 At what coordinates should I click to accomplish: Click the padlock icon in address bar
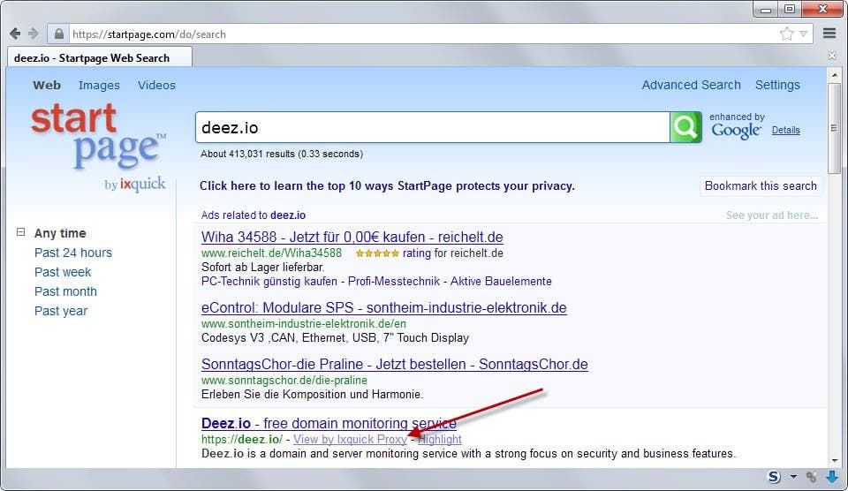click(x=59, y=34)
